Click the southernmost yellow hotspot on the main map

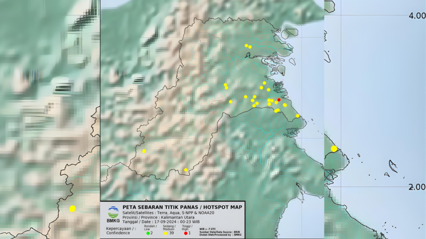click(x=186, y=170)
